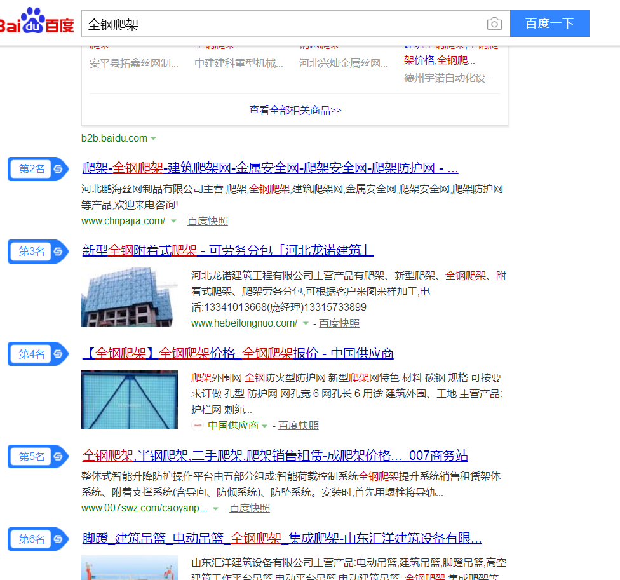The width and height of the screenshot is (620, 580).
Task: Click the swirl icon on the 第6名 badge
Action: point(58,539)
